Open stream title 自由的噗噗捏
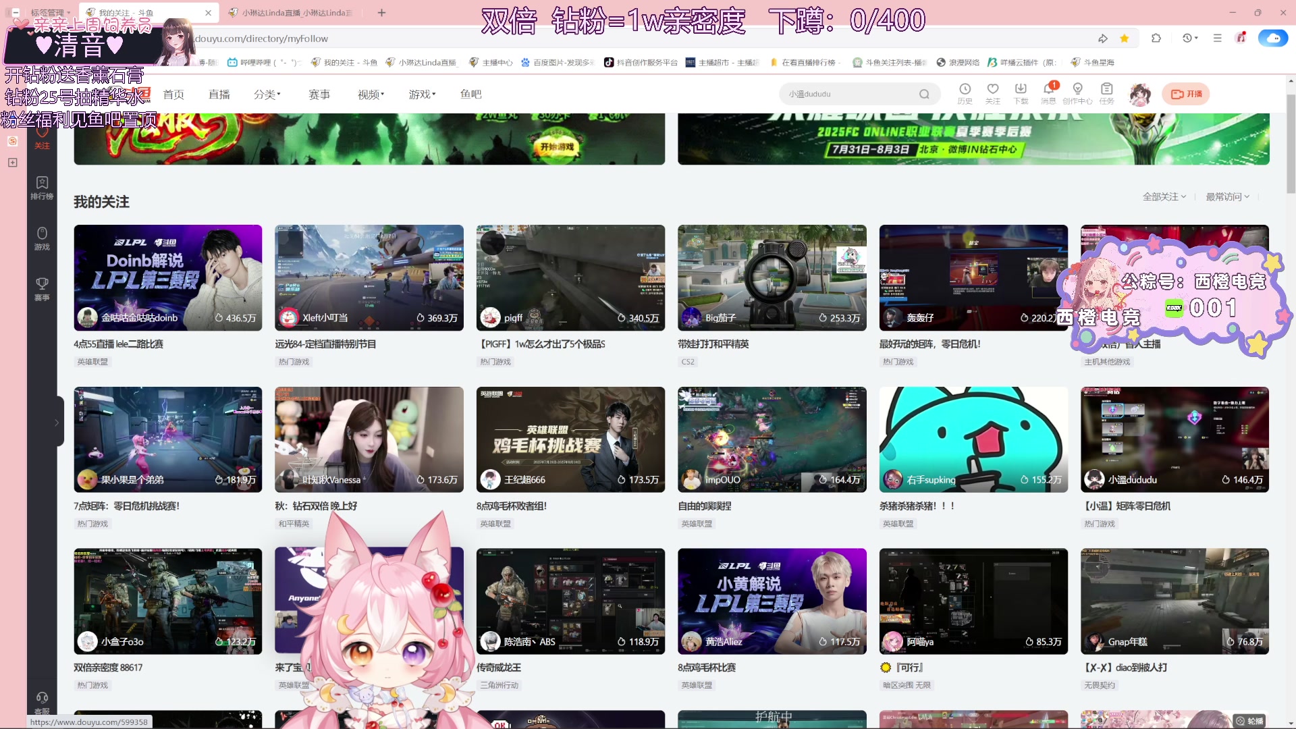Viewport: 1296px width, 729px height. point(705,506)
